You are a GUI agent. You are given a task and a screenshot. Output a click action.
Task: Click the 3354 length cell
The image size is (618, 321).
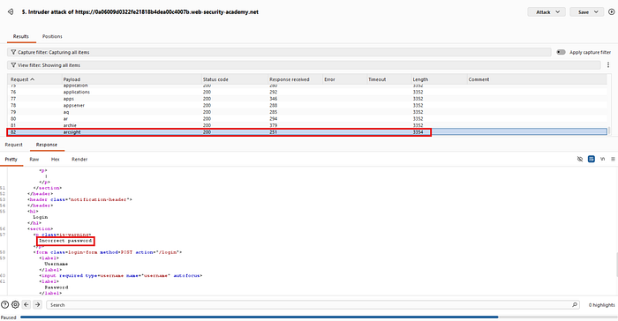click(418, 132)
